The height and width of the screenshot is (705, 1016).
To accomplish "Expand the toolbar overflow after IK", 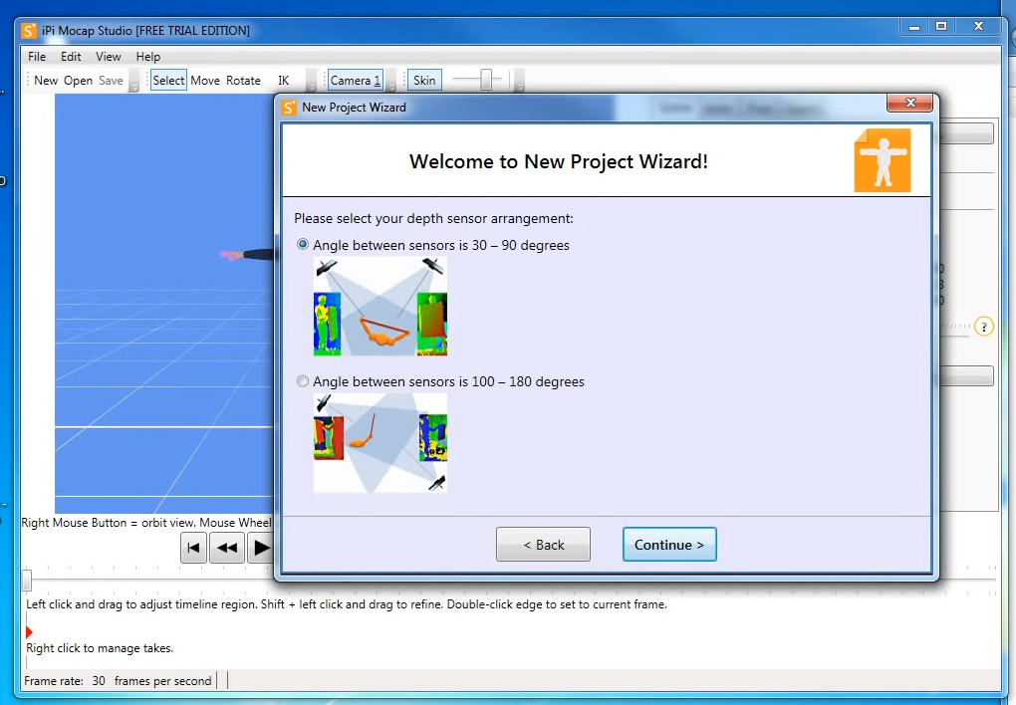I will coord(311,81).
